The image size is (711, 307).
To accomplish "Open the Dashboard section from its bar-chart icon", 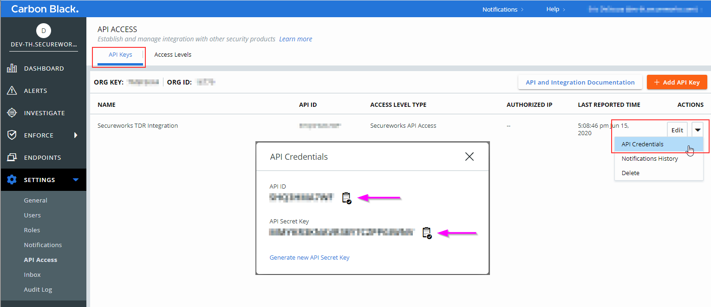I will (12, 68).
